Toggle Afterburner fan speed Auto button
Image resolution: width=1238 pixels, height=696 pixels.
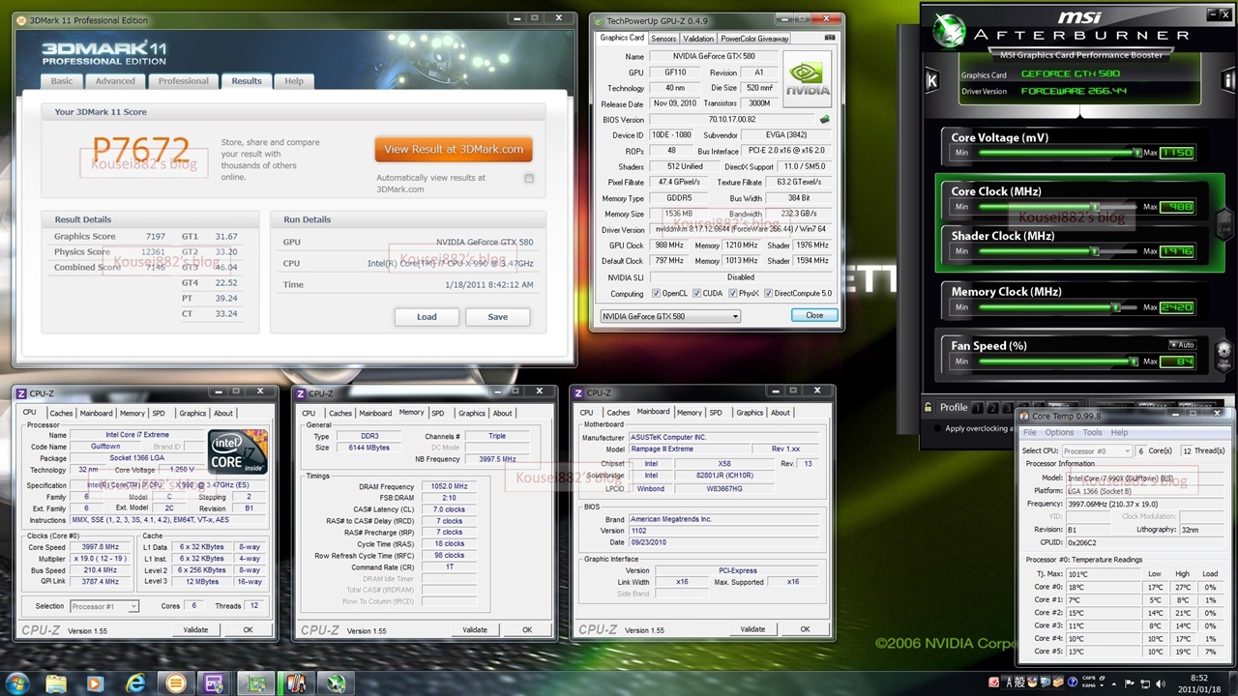pyautogui.click(x=1182, y=345)
